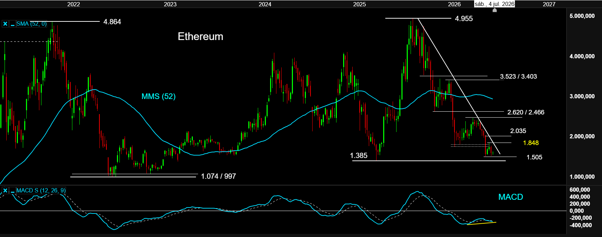Select the 2.035 level label
This screenshot has height=237, width=602.
[x=518, y=131]
